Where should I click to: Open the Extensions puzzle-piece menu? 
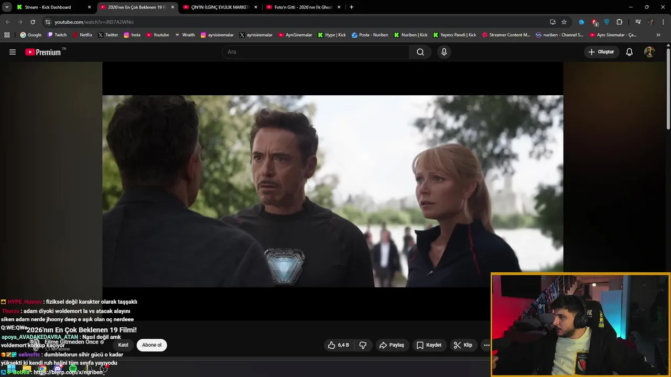(x=620, y=22)
